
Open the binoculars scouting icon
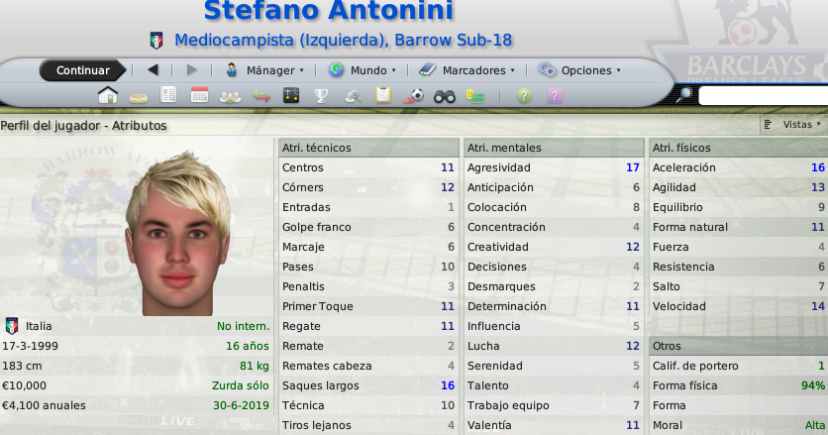[445, 96]
